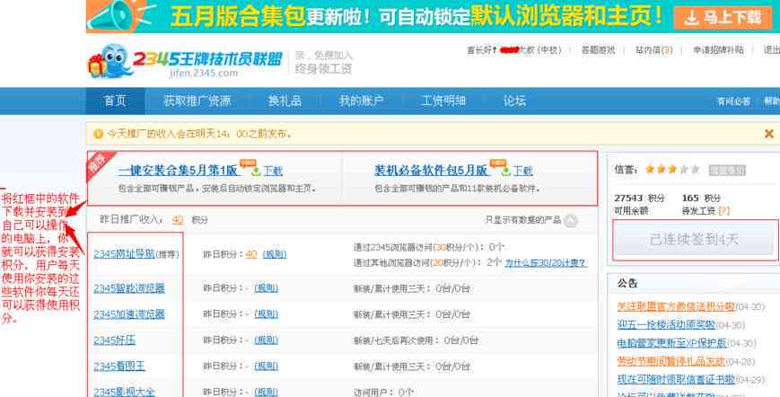This screenshot has width=780, height=397.
Task: Open the 2345好压 product link
Action: pos(114,340)
